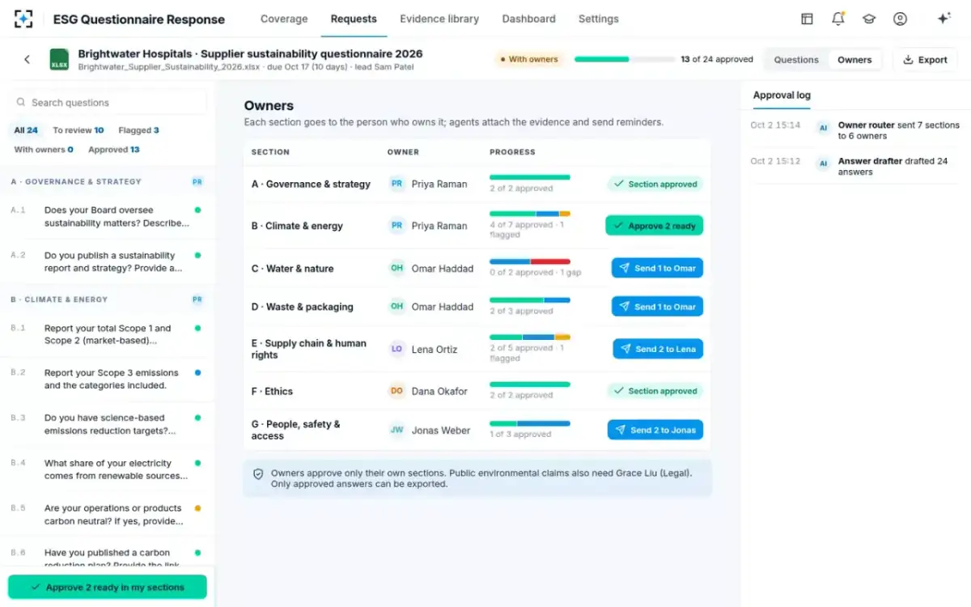Click Send 2 to Lena
The image size is (971, 607).
click(658, 349)
